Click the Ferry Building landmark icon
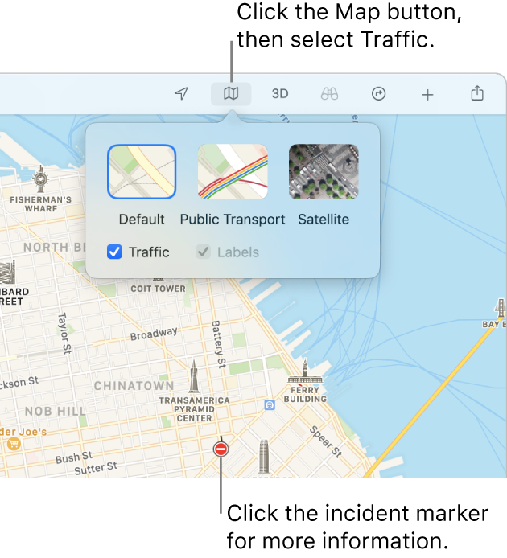 pos(305,371)
